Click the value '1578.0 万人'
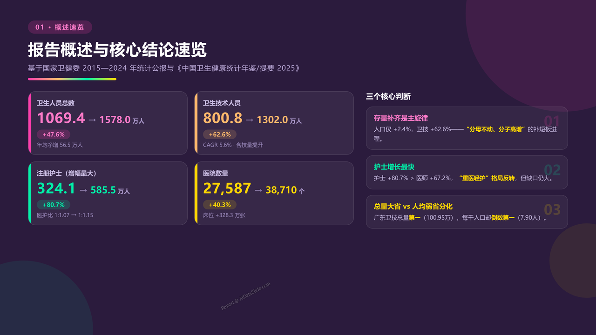Image resolution: width=596 pixels, height=335 pixels. pos(122,120)
